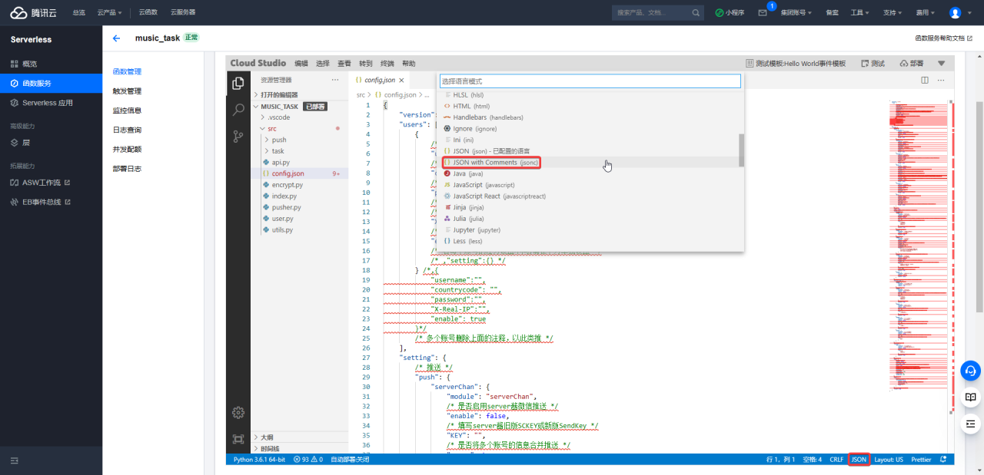This screenshot has width=984, height=475.
Task: Select JSON with Comments language mode
Action: coord(492,163)
